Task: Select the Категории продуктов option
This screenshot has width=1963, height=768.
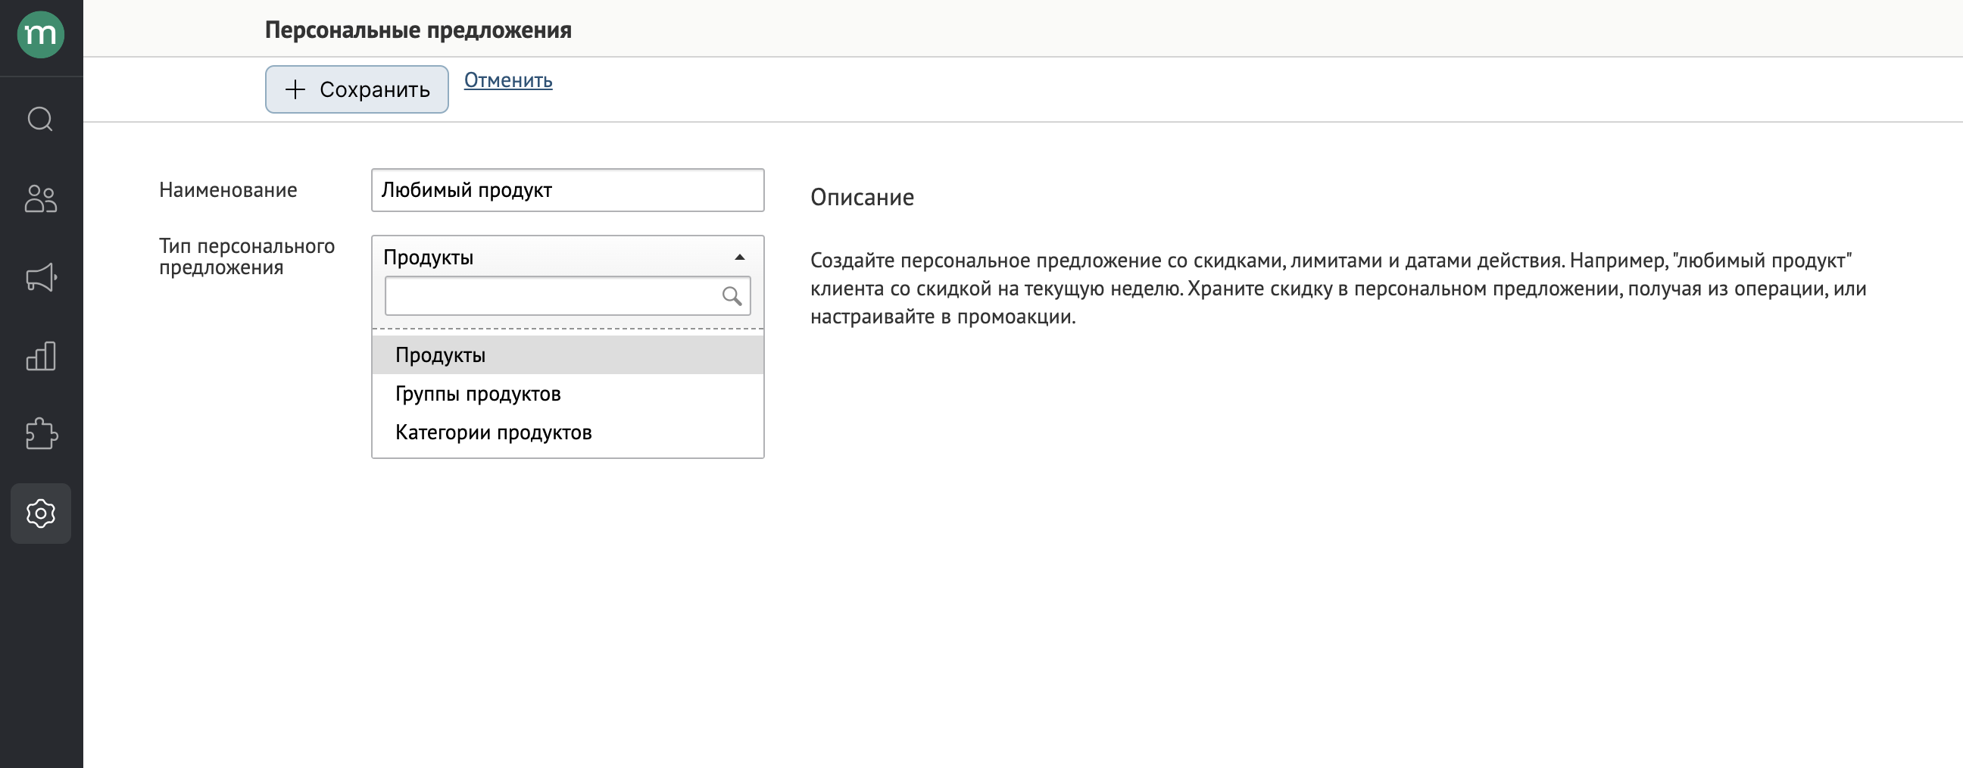Action: [568, 432]
